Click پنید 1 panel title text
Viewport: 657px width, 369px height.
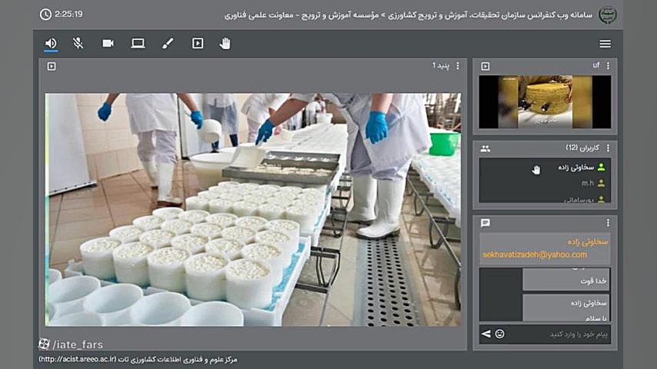[441, 66]
